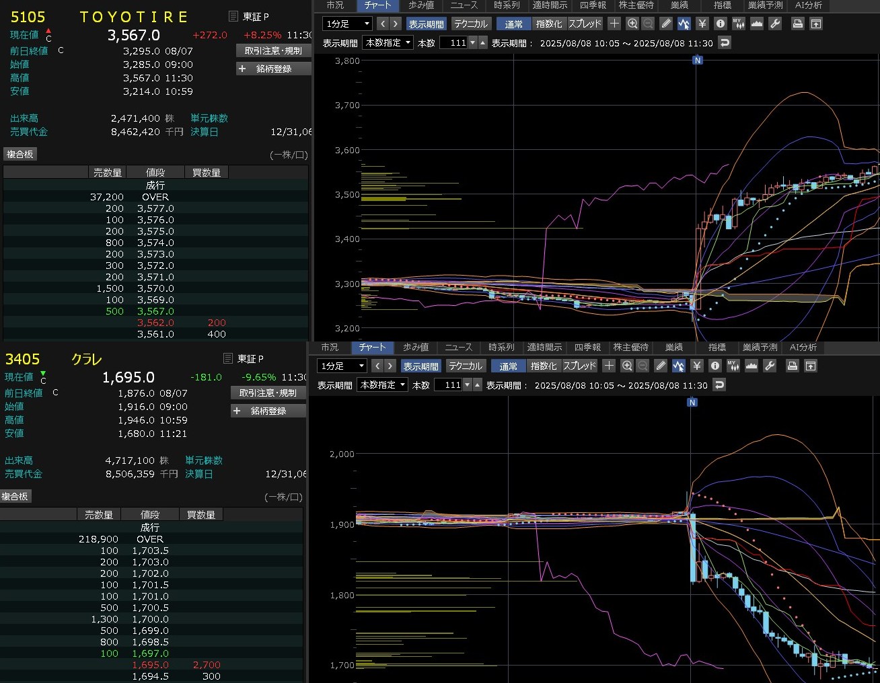This screenshot has width=880, height=683.
Task: Open the info icon in bottom chart toolbar
Action: click(x=715, y=366)
